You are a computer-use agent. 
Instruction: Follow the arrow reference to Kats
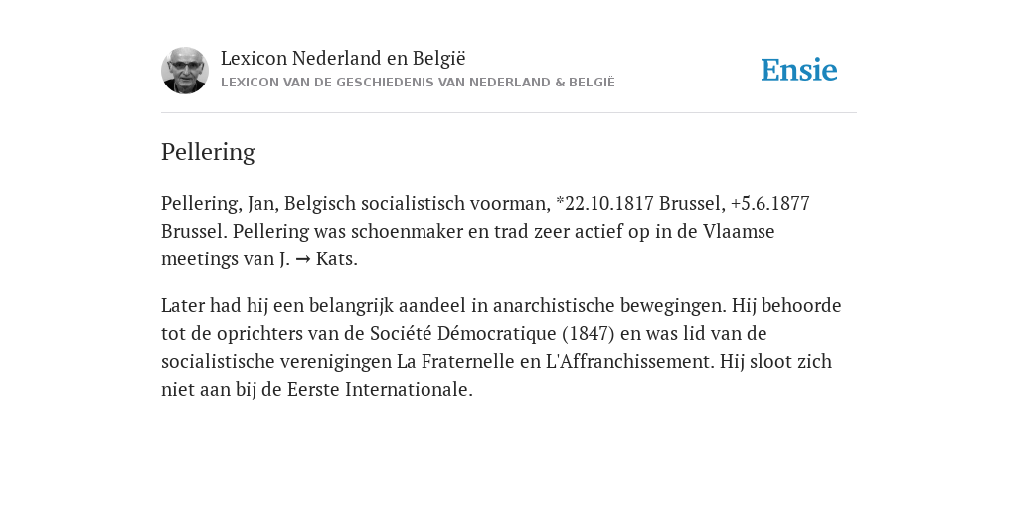click(302, 259)
